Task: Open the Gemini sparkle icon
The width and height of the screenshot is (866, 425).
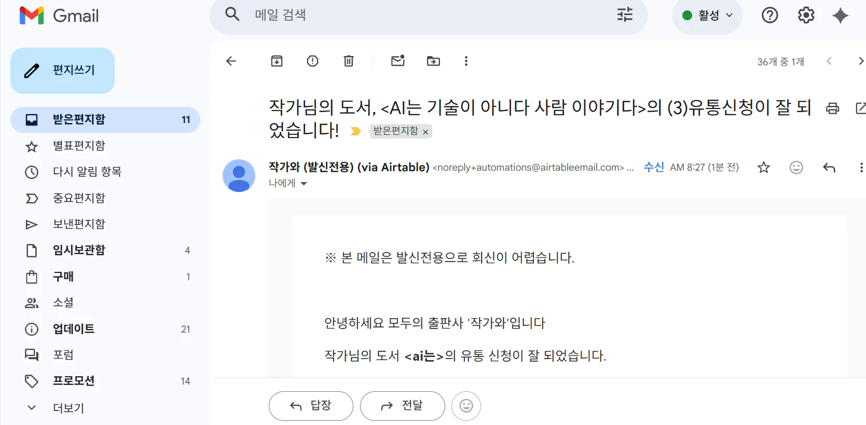Action: click(841, 15)
